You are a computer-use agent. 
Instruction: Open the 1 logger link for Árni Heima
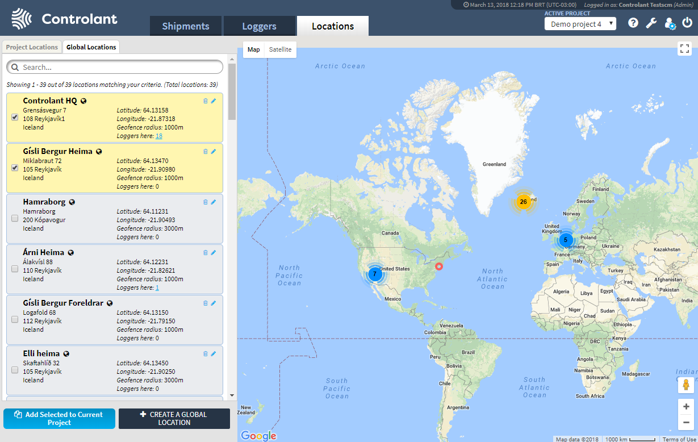coord(157,287)
